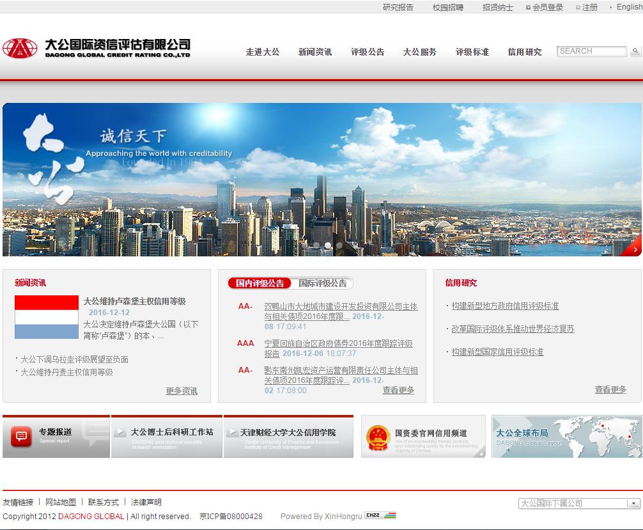Open article 构建新型国家信用评级标准
Image resolution: width=643 pixels, height=530 pixels.
click(497, 352)
